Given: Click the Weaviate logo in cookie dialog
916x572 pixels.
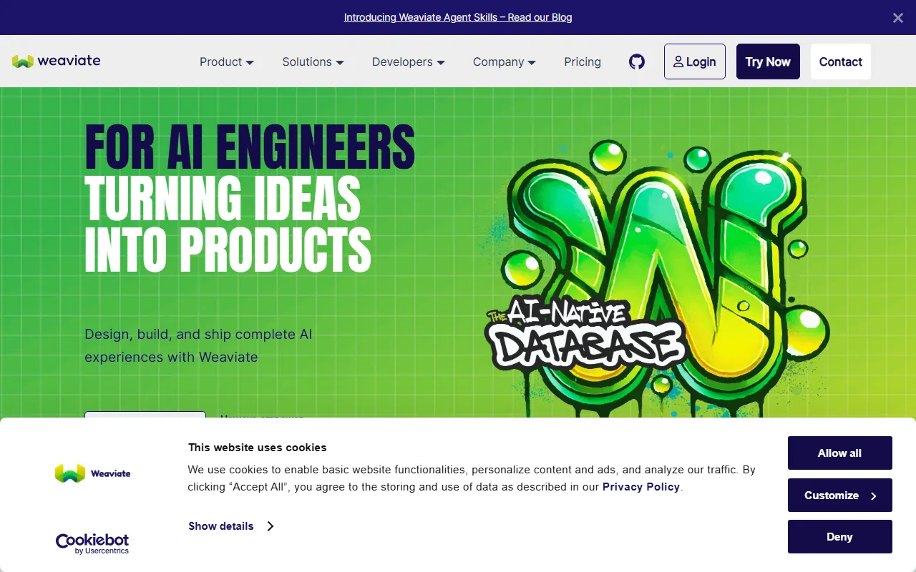Looking at the screenshot, I should pos(92,473).
